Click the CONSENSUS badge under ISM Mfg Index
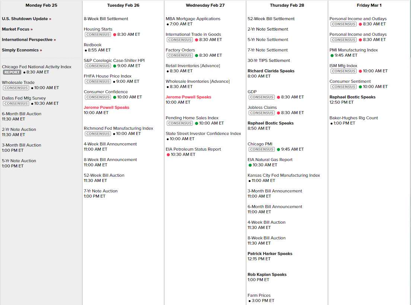Image resolution: width=411 pixels, height=305 pixels. click(344, 71)
